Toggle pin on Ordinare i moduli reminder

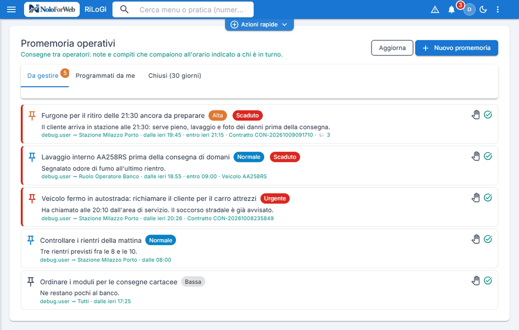click(31, 282)
